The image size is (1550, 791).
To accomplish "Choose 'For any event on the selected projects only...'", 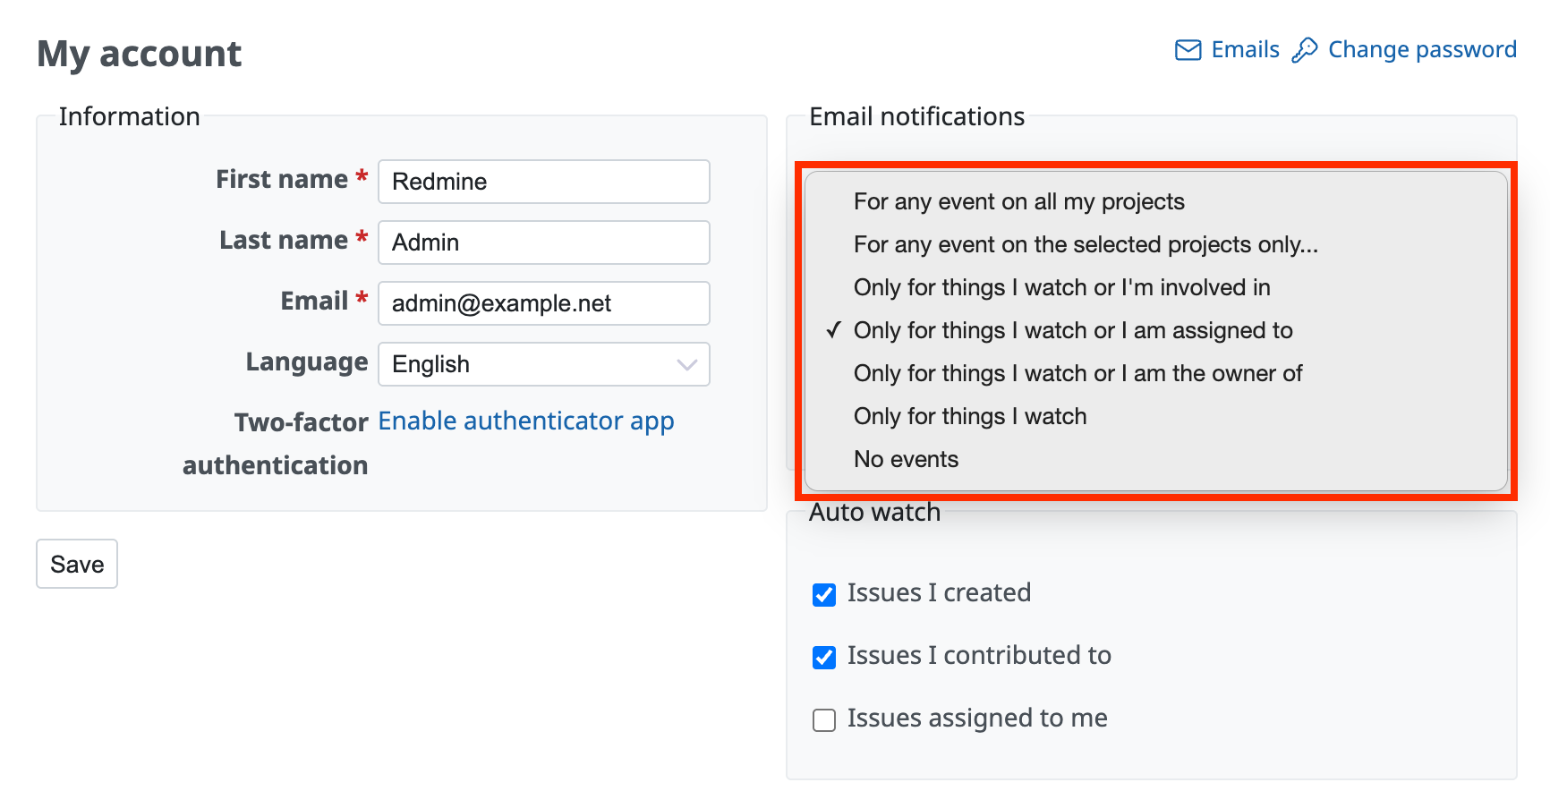I will 1155,244.
